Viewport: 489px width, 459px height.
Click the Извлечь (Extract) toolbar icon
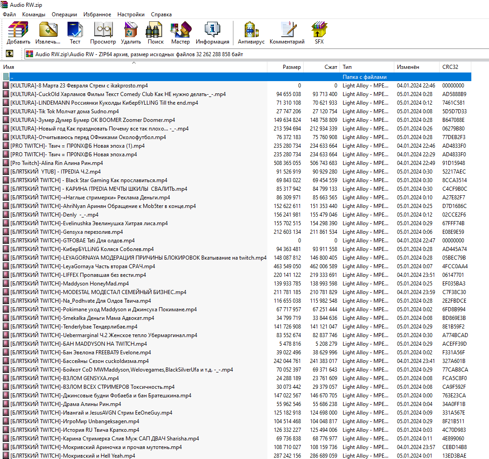48,33
